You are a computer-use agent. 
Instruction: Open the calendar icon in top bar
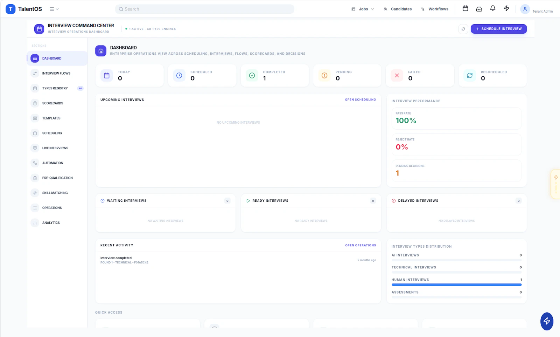465,8
